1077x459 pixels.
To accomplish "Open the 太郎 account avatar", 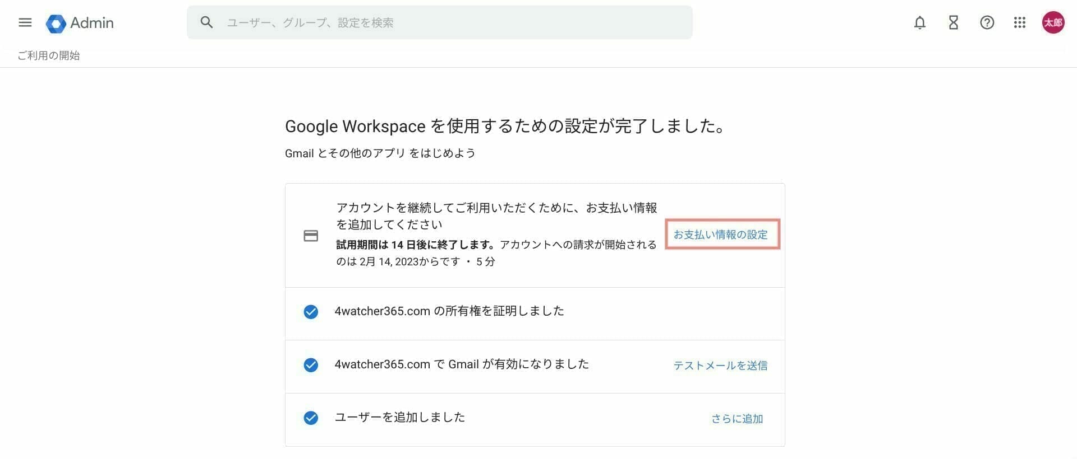I will click(x=1053, y=22).
